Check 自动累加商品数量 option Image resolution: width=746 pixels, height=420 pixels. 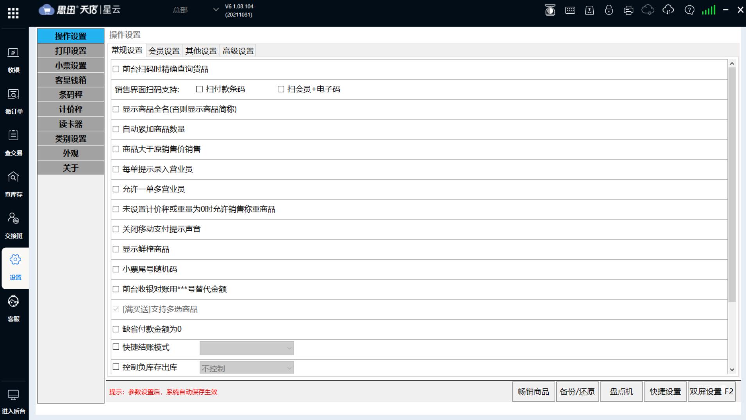(116, 129)
